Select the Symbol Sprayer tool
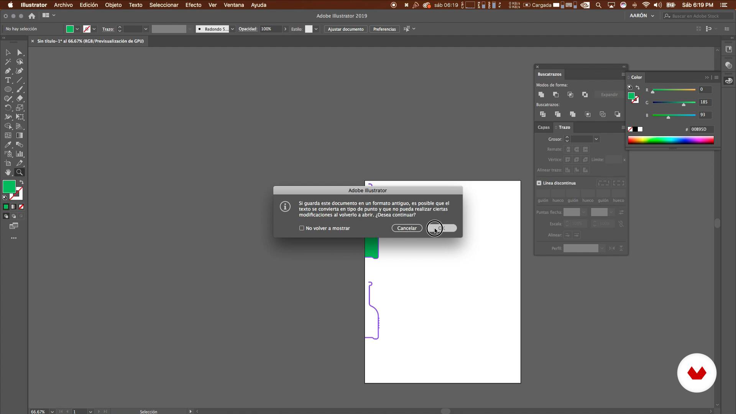This screenshot has height=414, width=736. coord(8,154)
